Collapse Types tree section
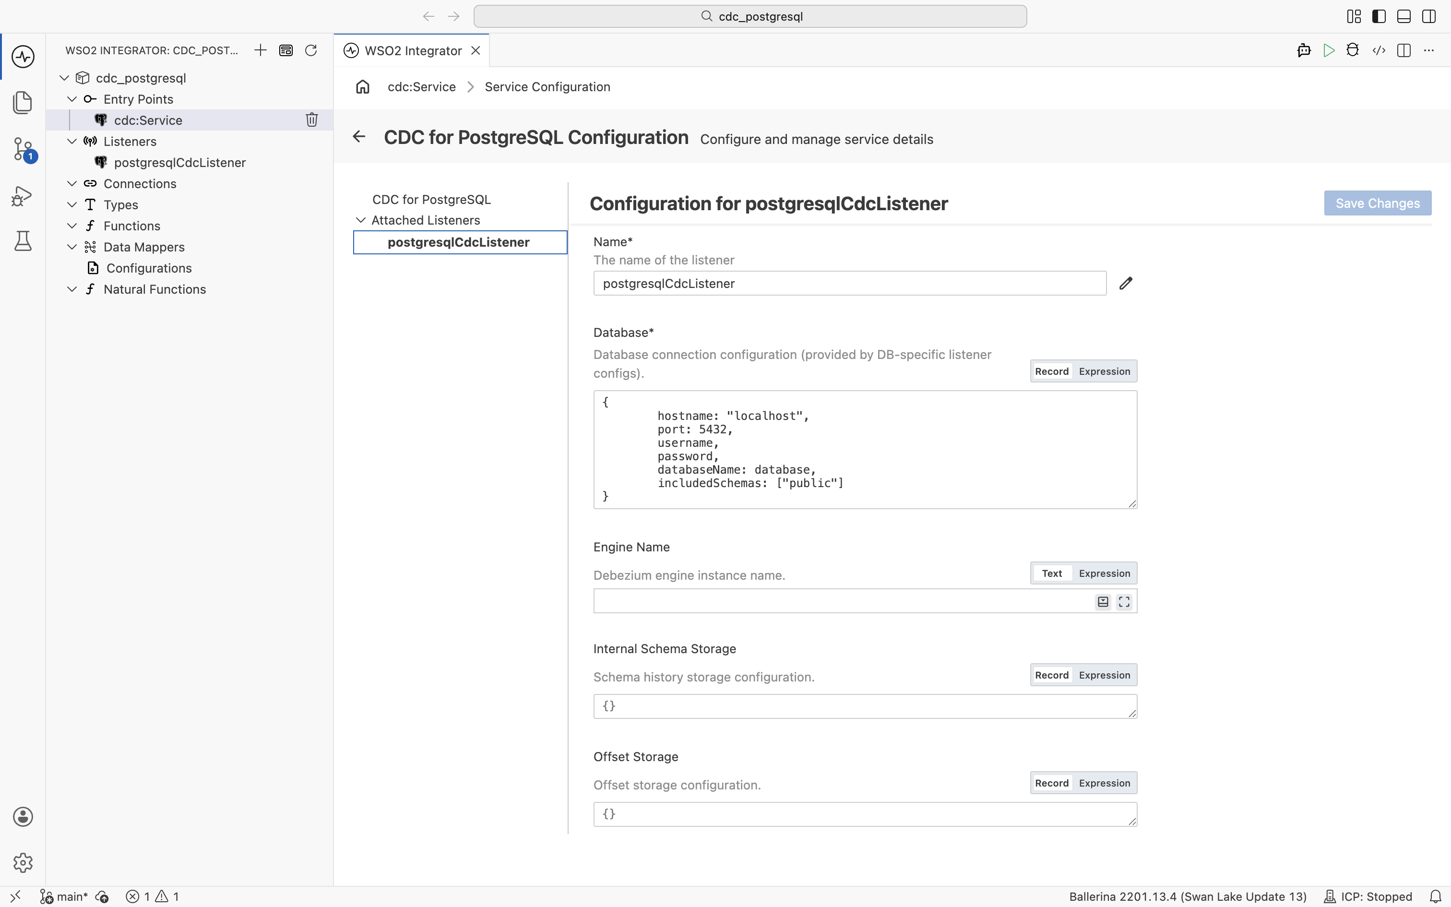Image resolution: width=1451 pixels, height=907 pixels. (72, 204)
